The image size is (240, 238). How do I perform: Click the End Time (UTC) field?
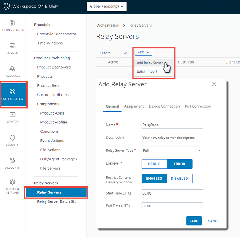point(172,206)
